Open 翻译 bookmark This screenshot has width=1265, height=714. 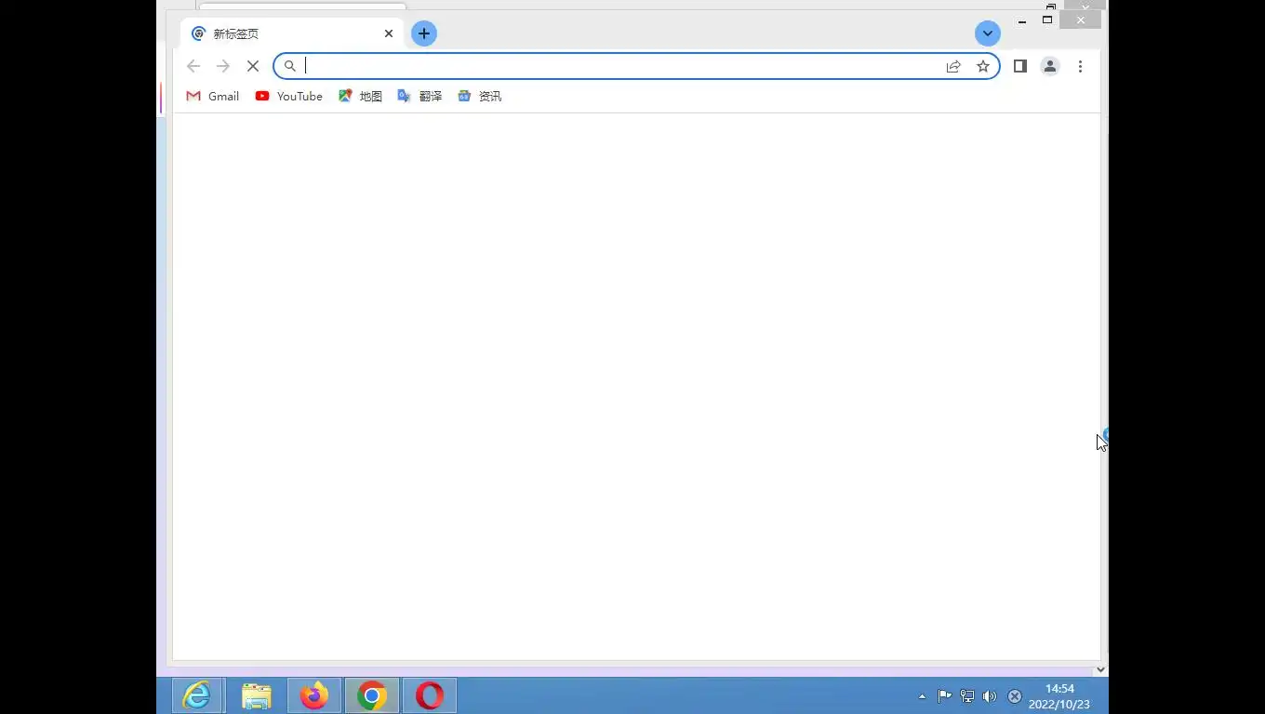point(419,96)
